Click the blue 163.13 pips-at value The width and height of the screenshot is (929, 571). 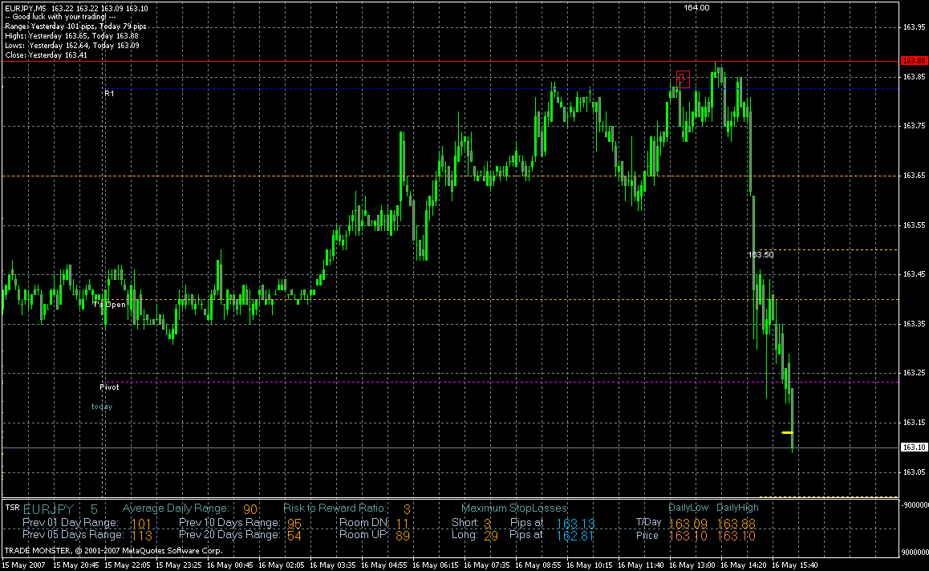[x=575, y=524]
